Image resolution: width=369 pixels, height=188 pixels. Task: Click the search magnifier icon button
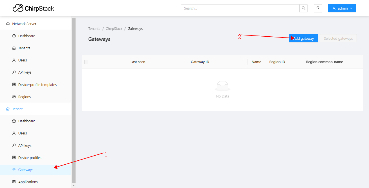coord(303,8)
